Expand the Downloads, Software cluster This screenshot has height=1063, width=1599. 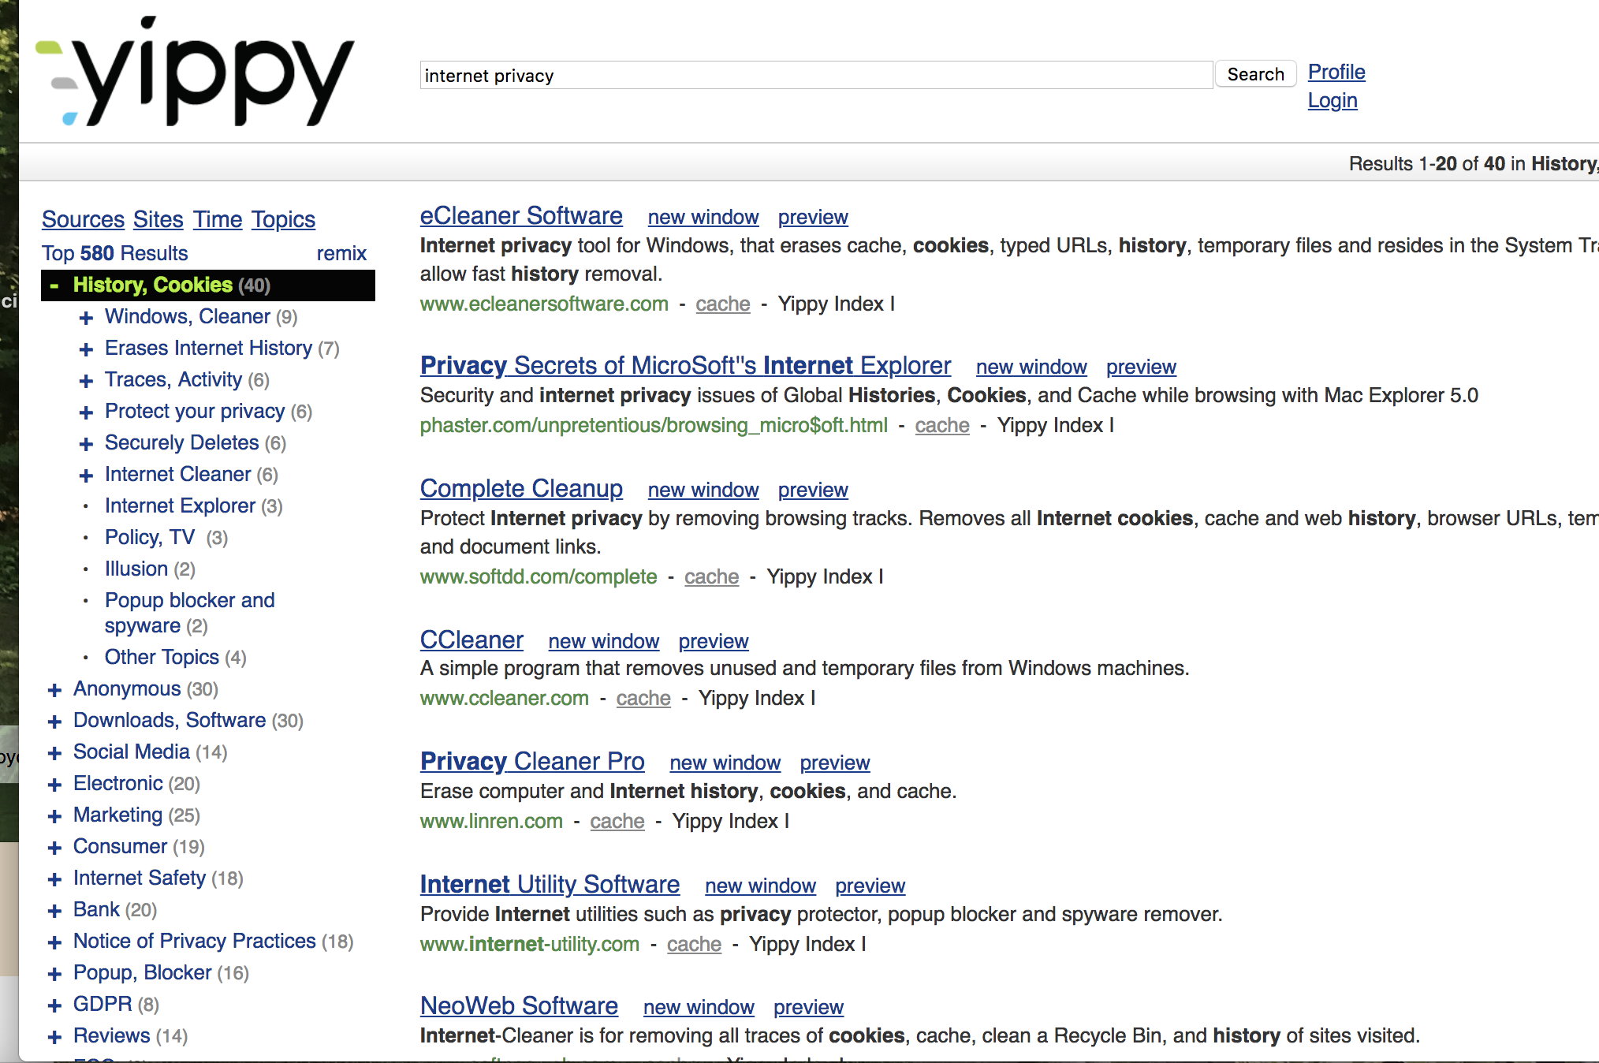coord(54,722)
